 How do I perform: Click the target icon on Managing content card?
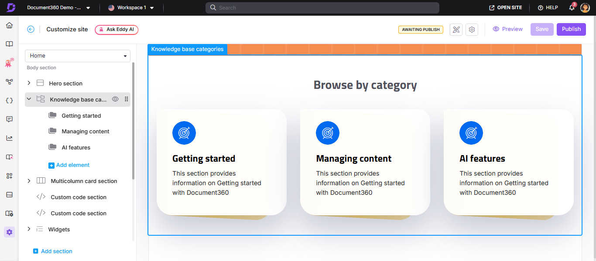point(328,133)
